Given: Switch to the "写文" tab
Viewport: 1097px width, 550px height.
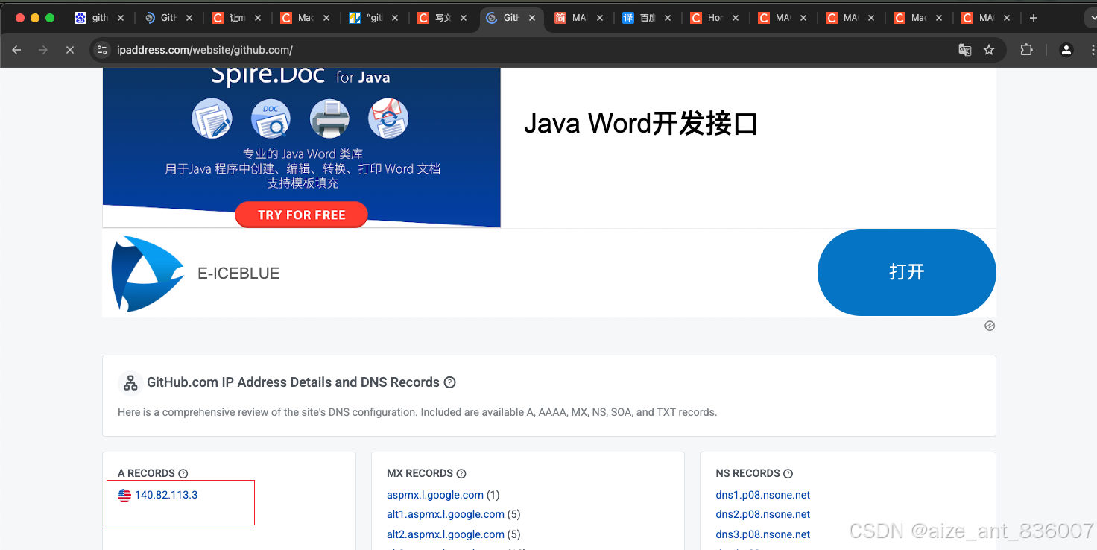Looking at the screenshot, I should tap(443, 18).
